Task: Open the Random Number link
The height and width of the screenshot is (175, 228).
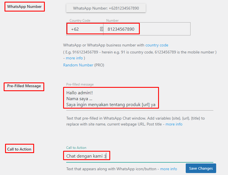Action: click(x=78, y=65)
